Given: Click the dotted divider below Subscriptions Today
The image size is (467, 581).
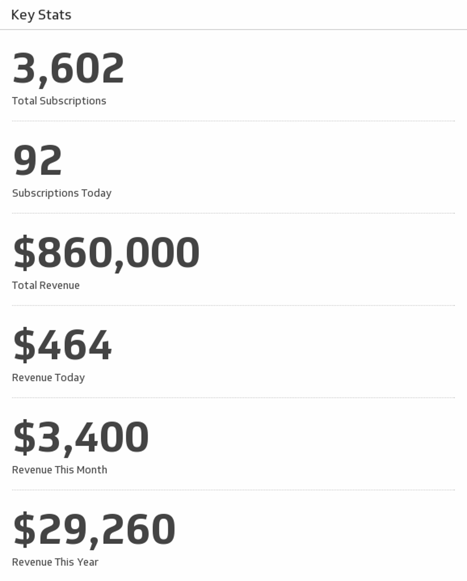Looking at the screenshot, I should pyautogui.click(x=233, y=213).
